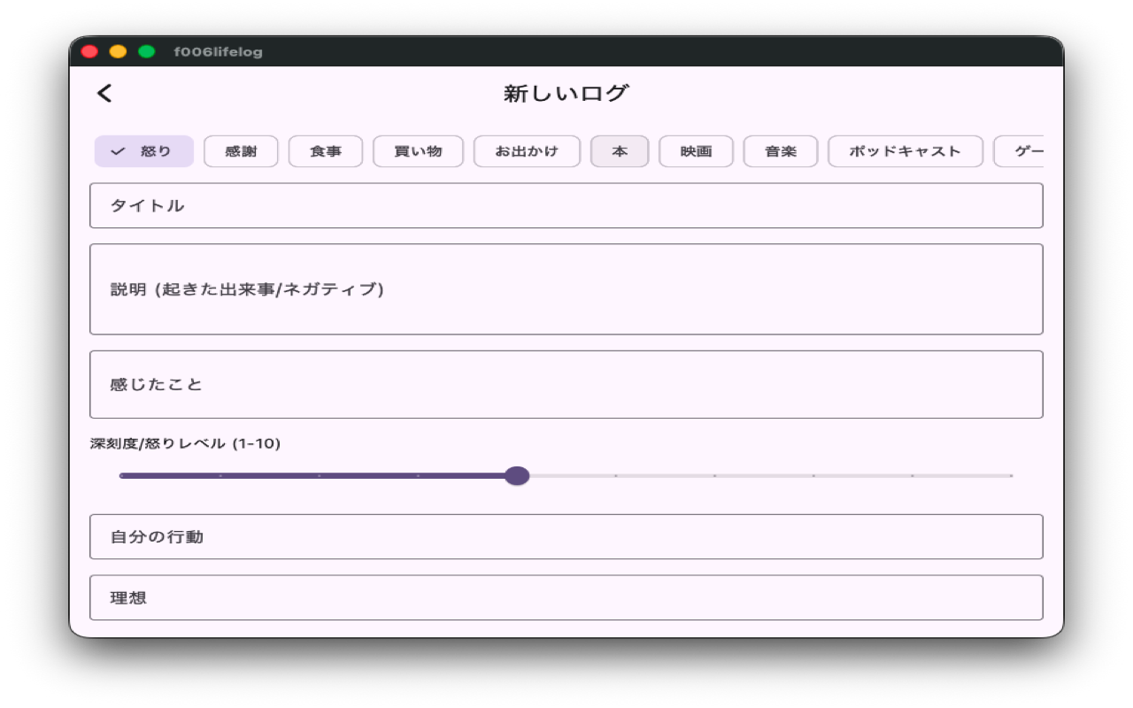Click the 深刻度/怒りレベル slider thumb

pos(517,476)
